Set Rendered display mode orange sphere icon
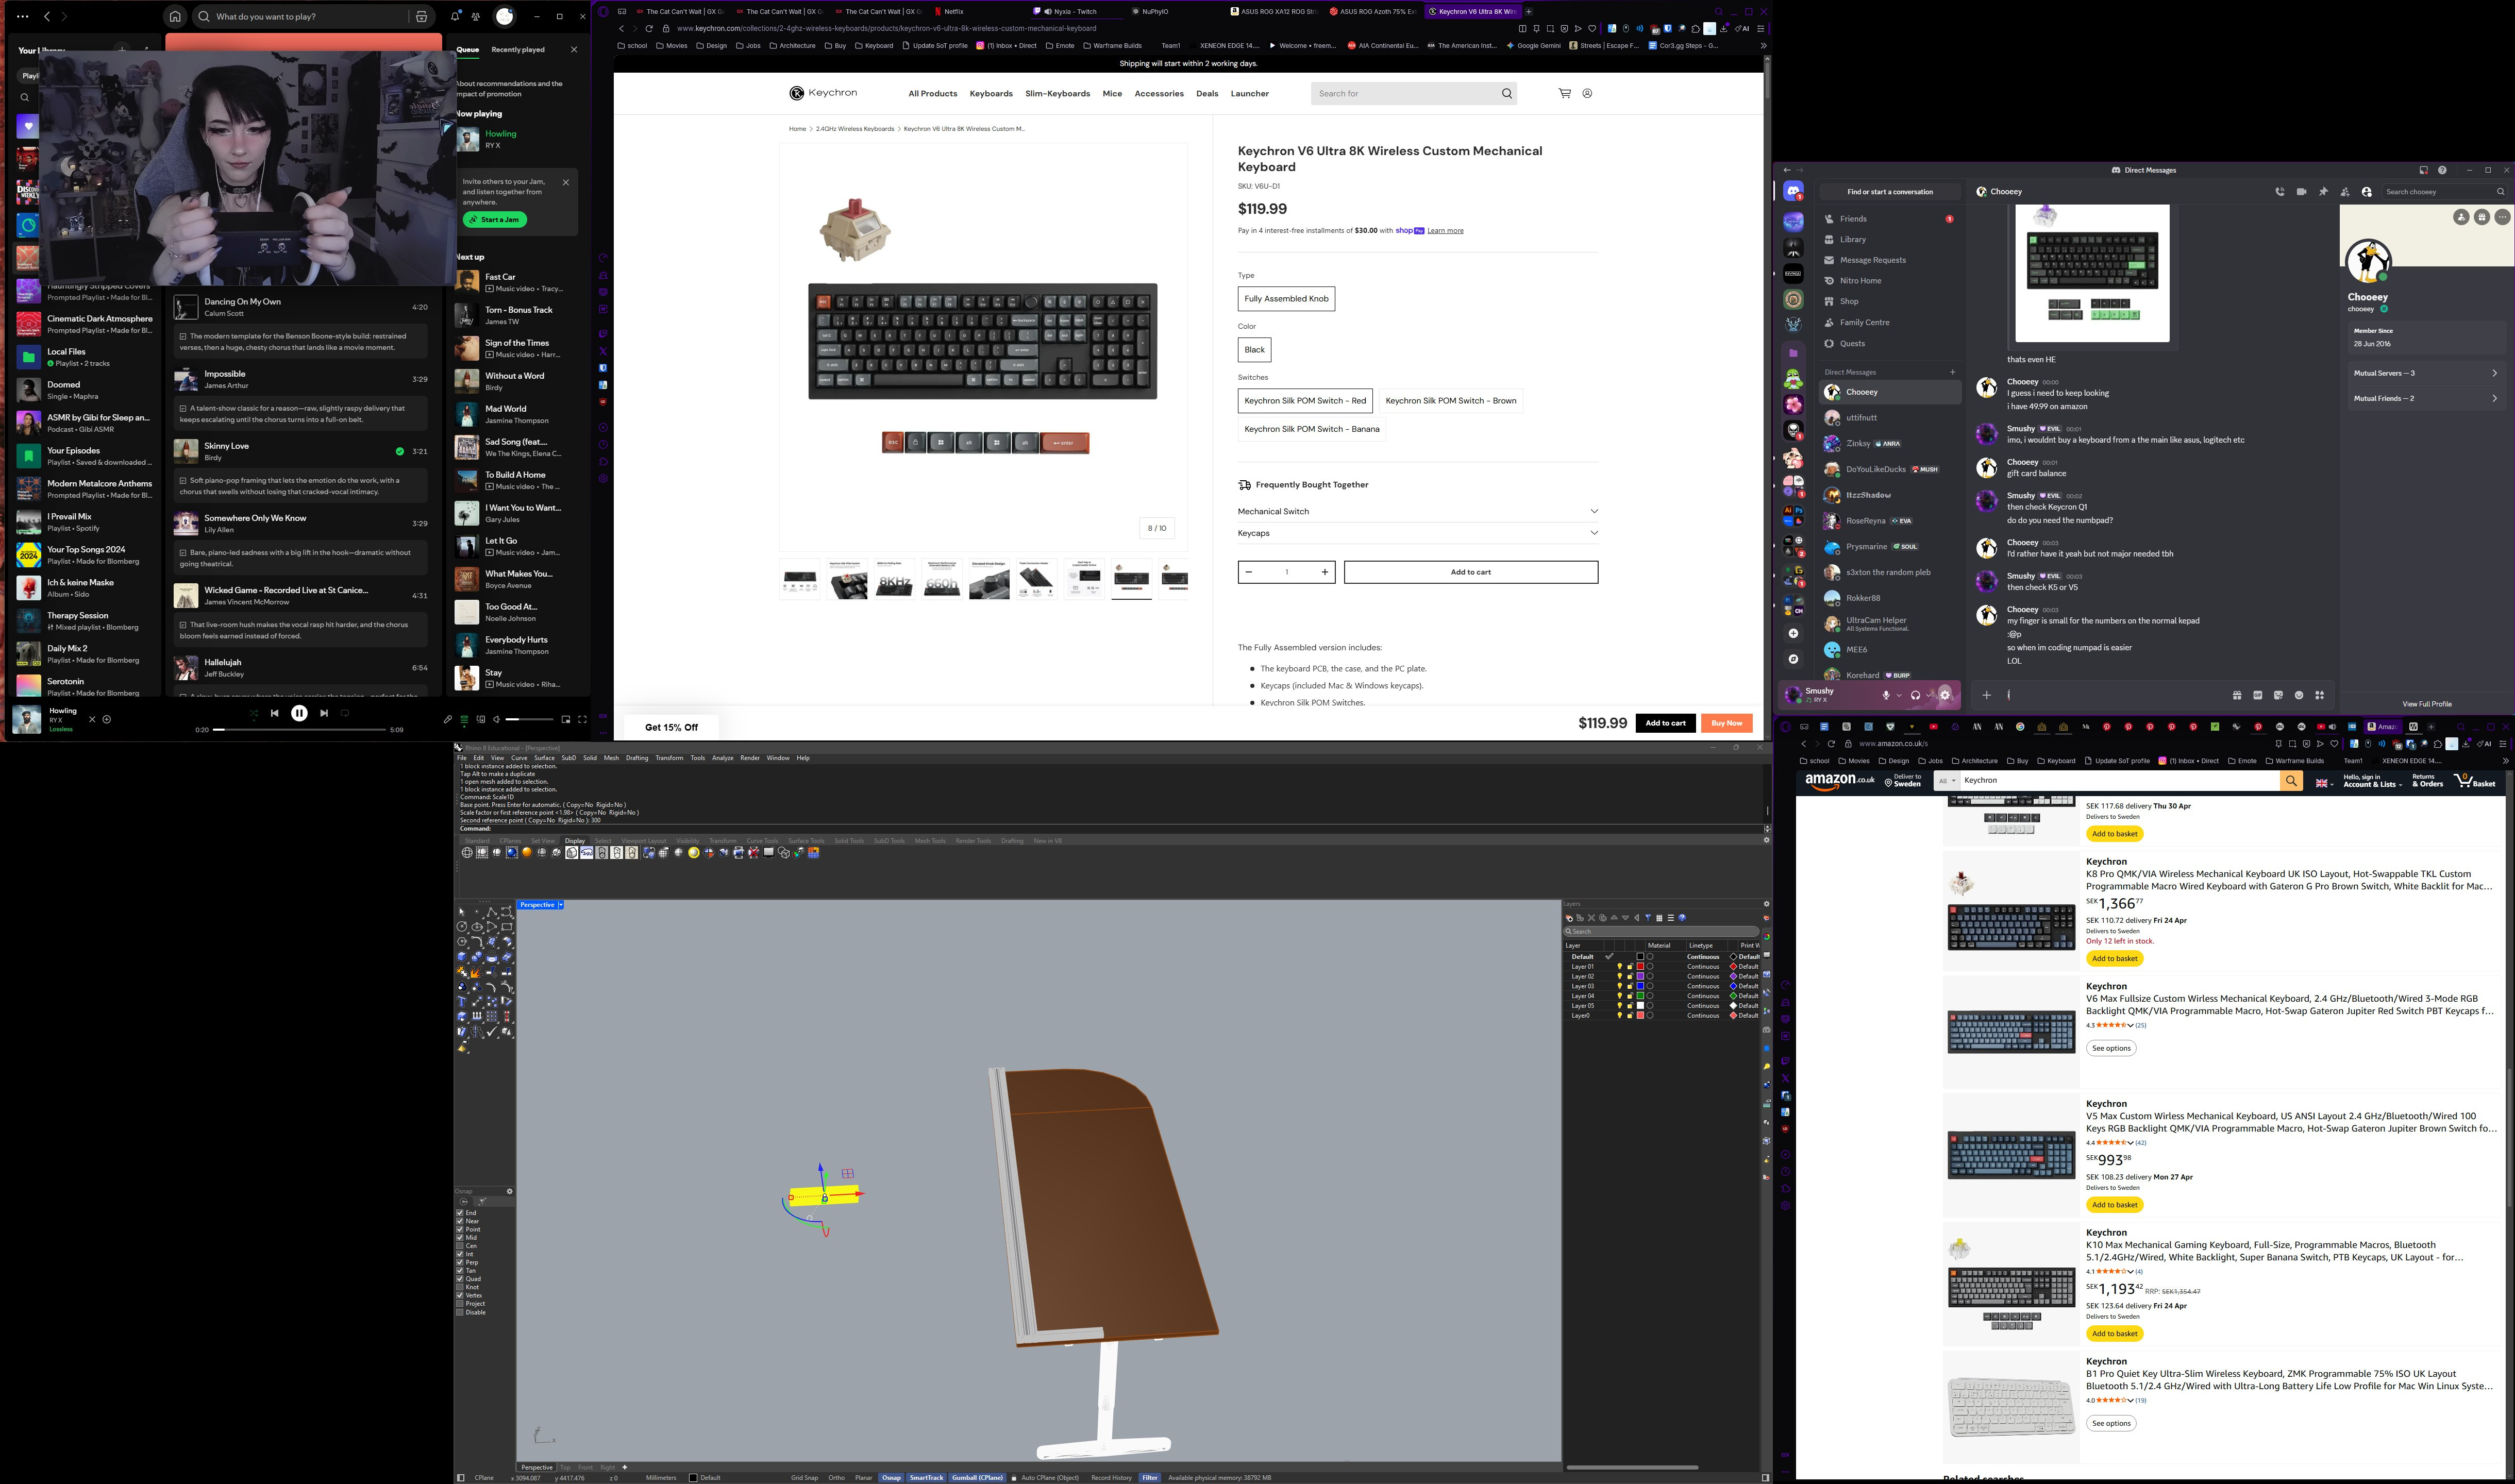Viewport: 2515px width, 1484px height. 527,853
